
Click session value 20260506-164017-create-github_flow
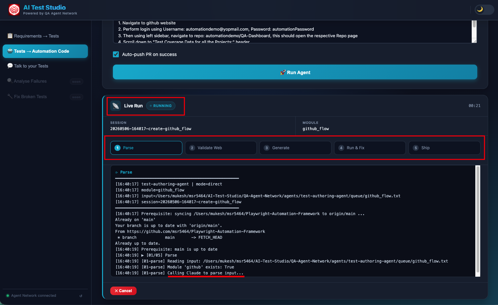click(x=151, y=129)
